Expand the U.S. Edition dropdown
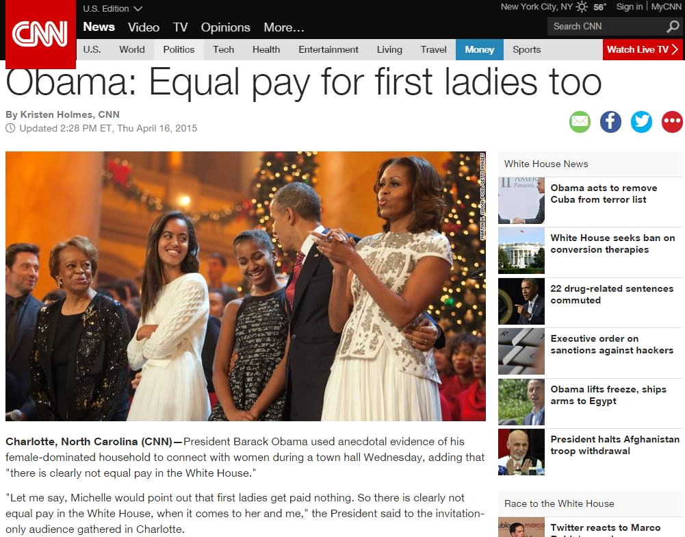The height and width of the screenshot is (537, 685). pyautogui.click(x=113, y=8)
